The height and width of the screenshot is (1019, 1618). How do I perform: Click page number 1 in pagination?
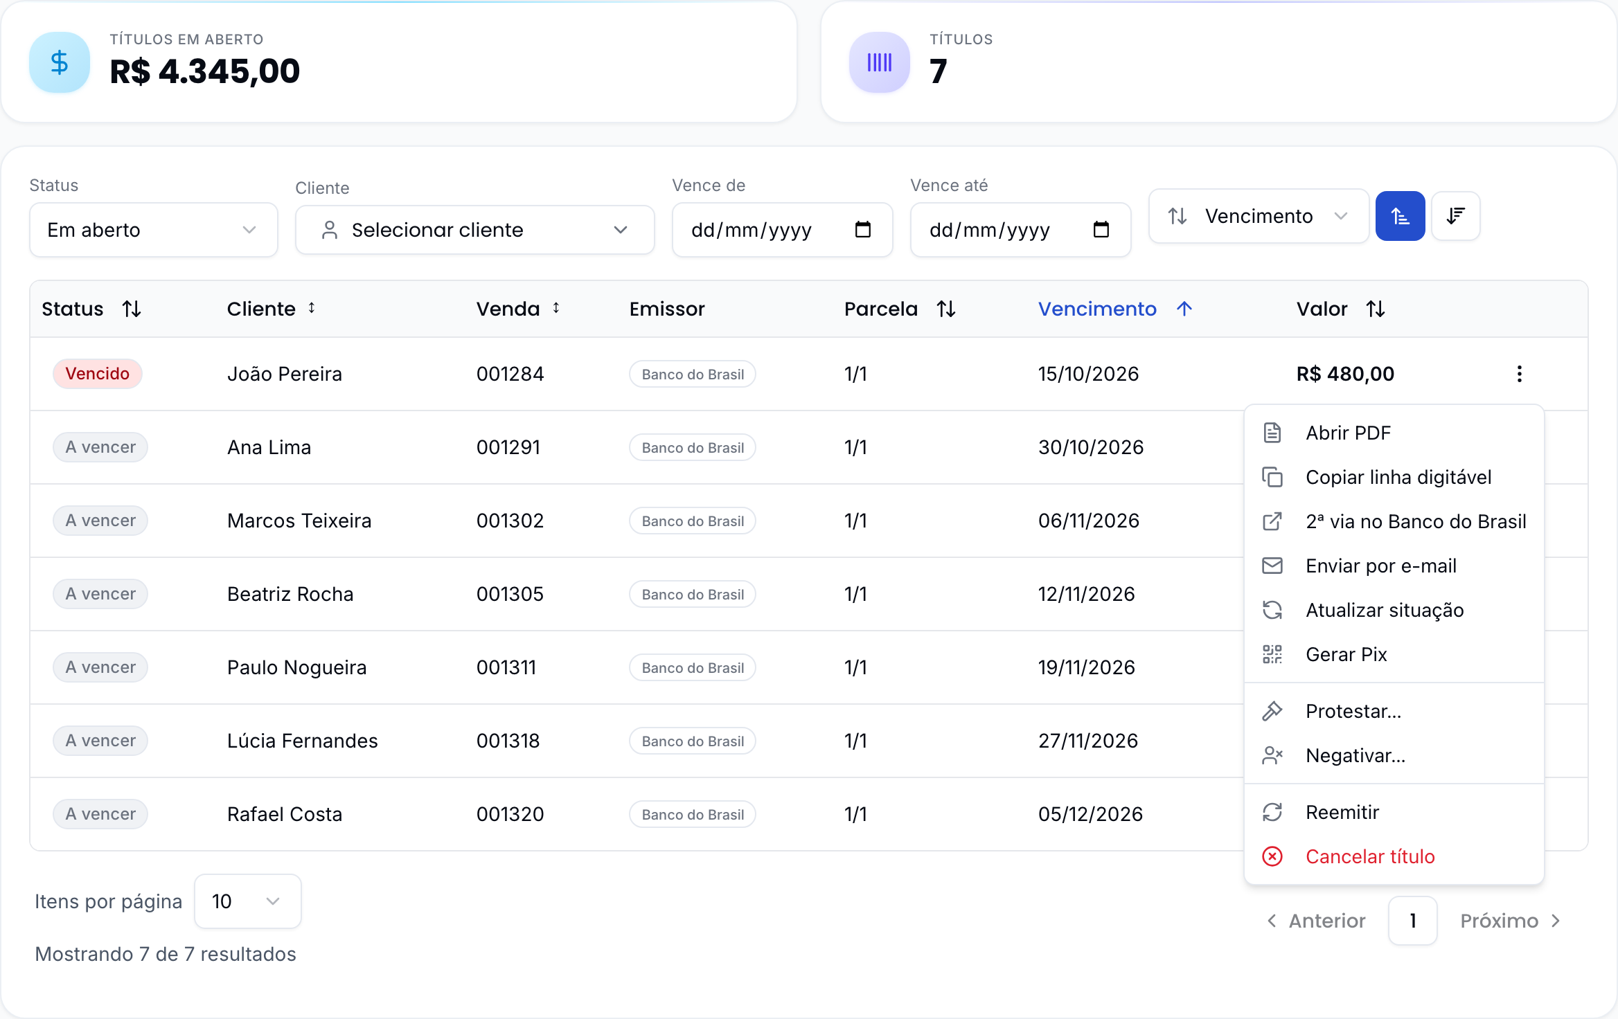click(x=1413, y=921)
